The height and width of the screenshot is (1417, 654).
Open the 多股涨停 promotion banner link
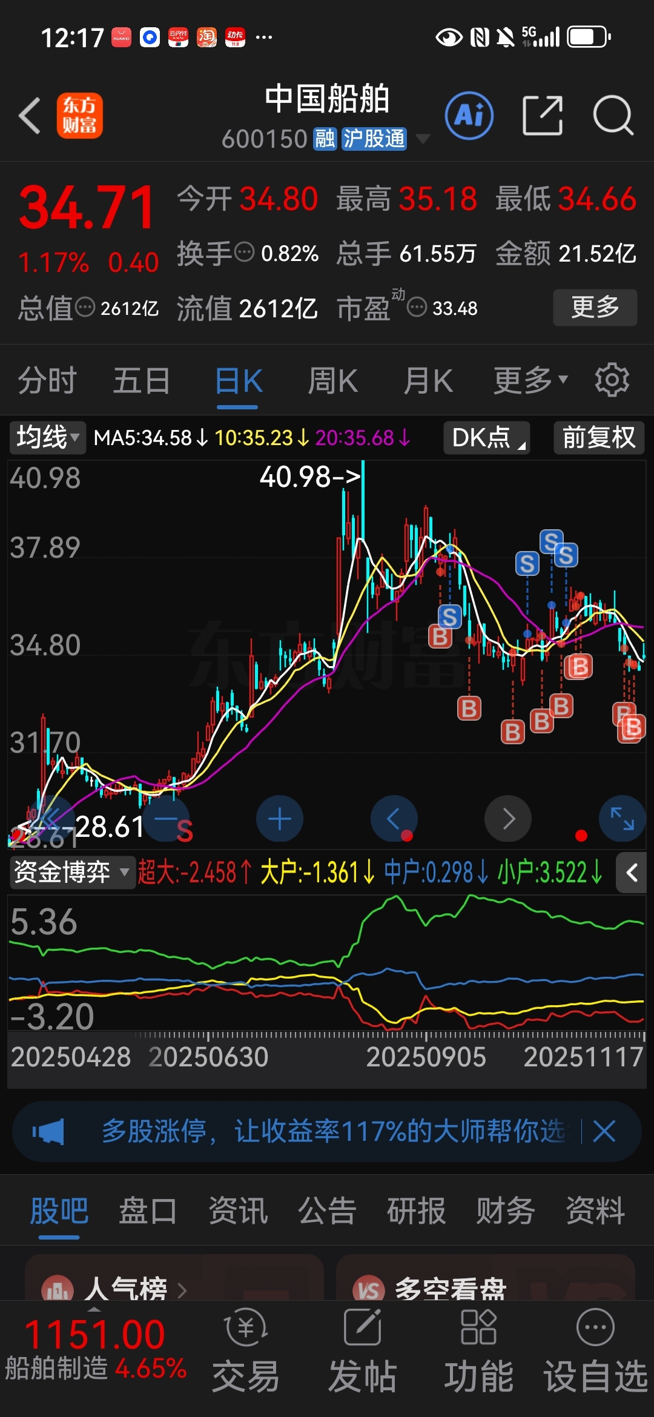pos(334,1131)
